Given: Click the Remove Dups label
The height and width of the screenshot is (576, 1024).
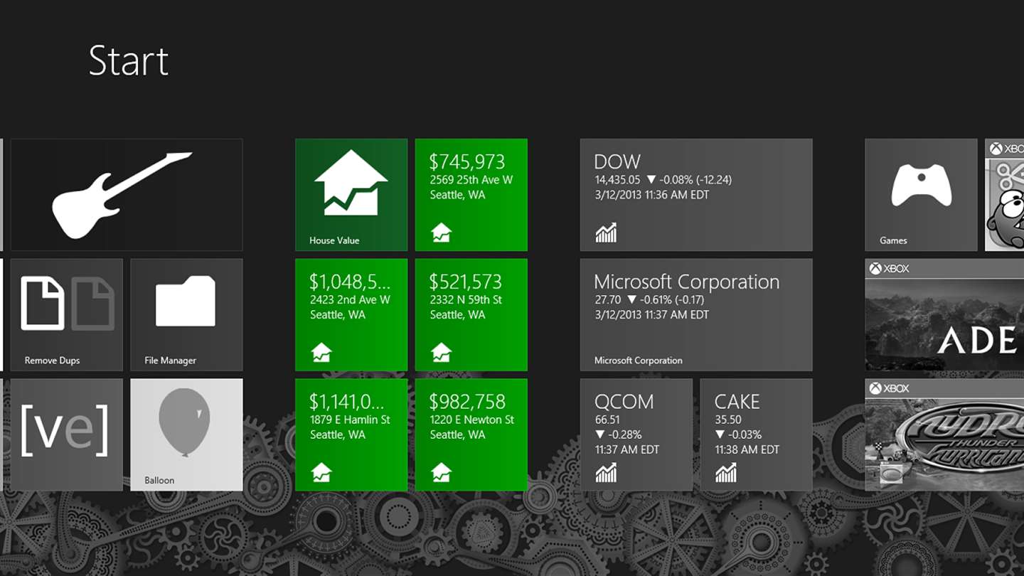Looking at the screenshot, I should click(52, 361).
